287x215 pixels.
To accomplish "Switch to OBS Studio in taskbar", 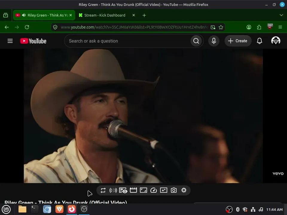I will click(x=84, y=209).
